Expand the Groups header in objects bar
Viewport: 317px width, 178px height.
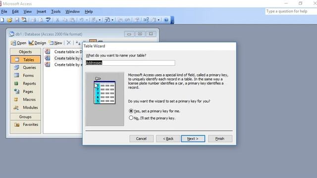coord(25,117)
